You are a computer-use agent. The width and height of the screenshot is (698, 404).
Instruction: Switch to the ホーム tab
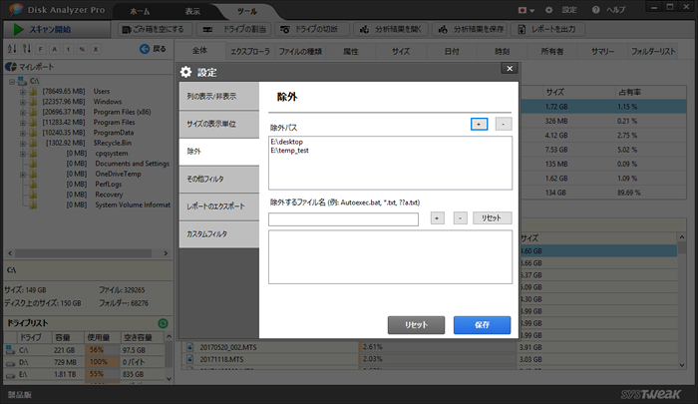click(140, 12)
